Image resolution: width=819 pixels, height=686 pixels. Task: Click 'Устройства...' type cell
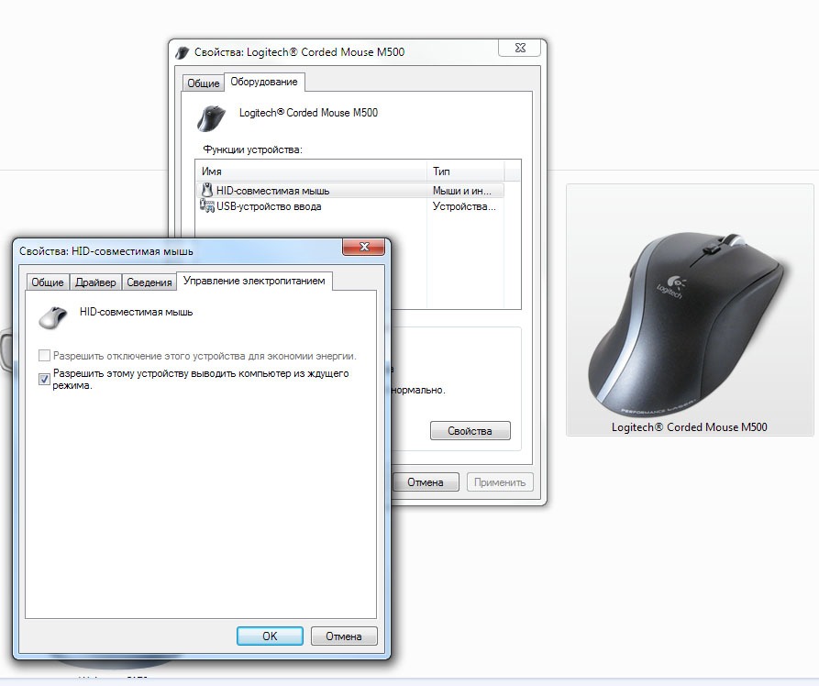tap(464, 206)
